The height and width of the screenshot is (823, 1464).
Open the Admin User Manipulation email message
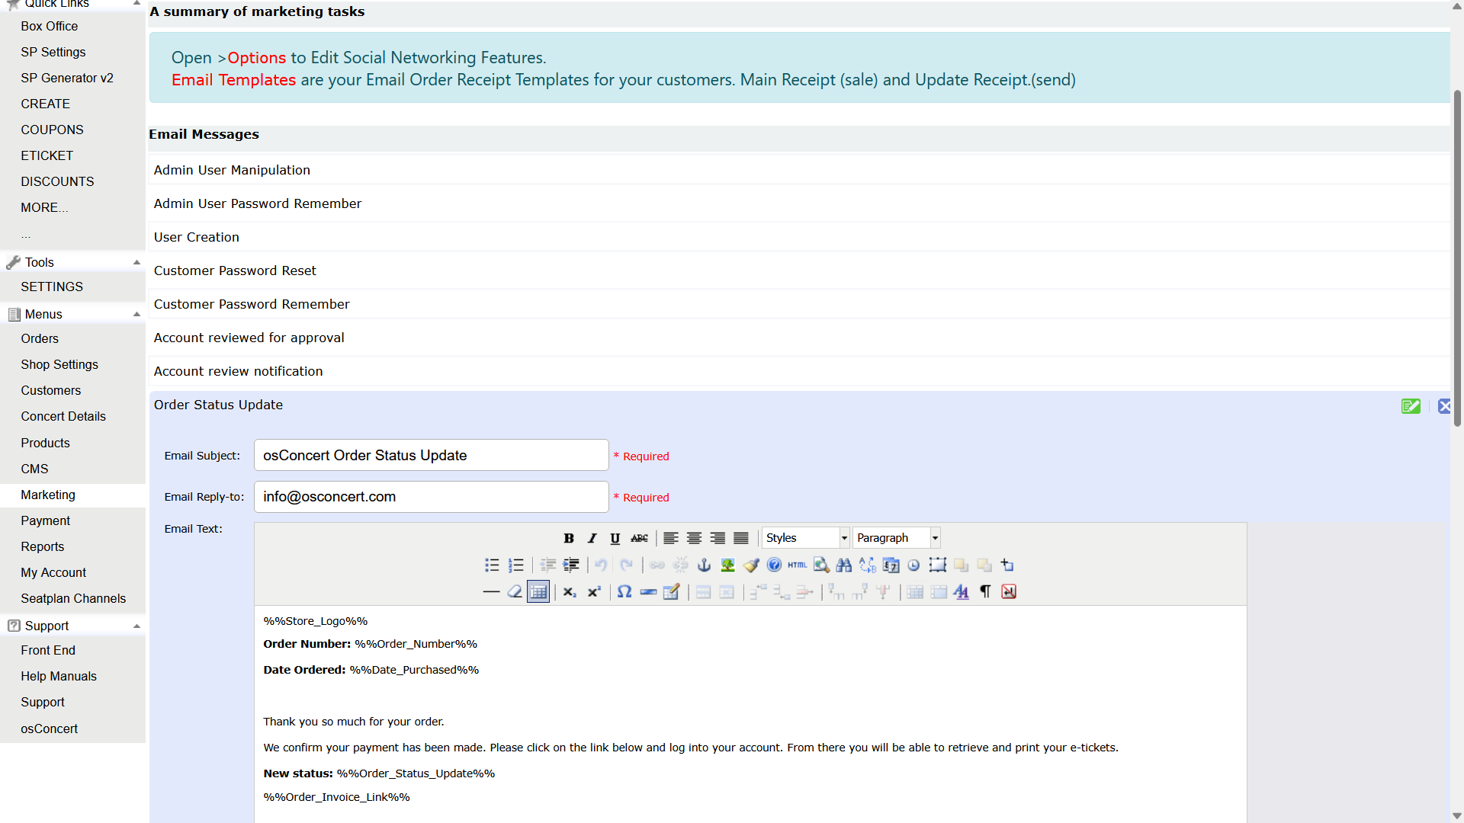coord(232,170)
